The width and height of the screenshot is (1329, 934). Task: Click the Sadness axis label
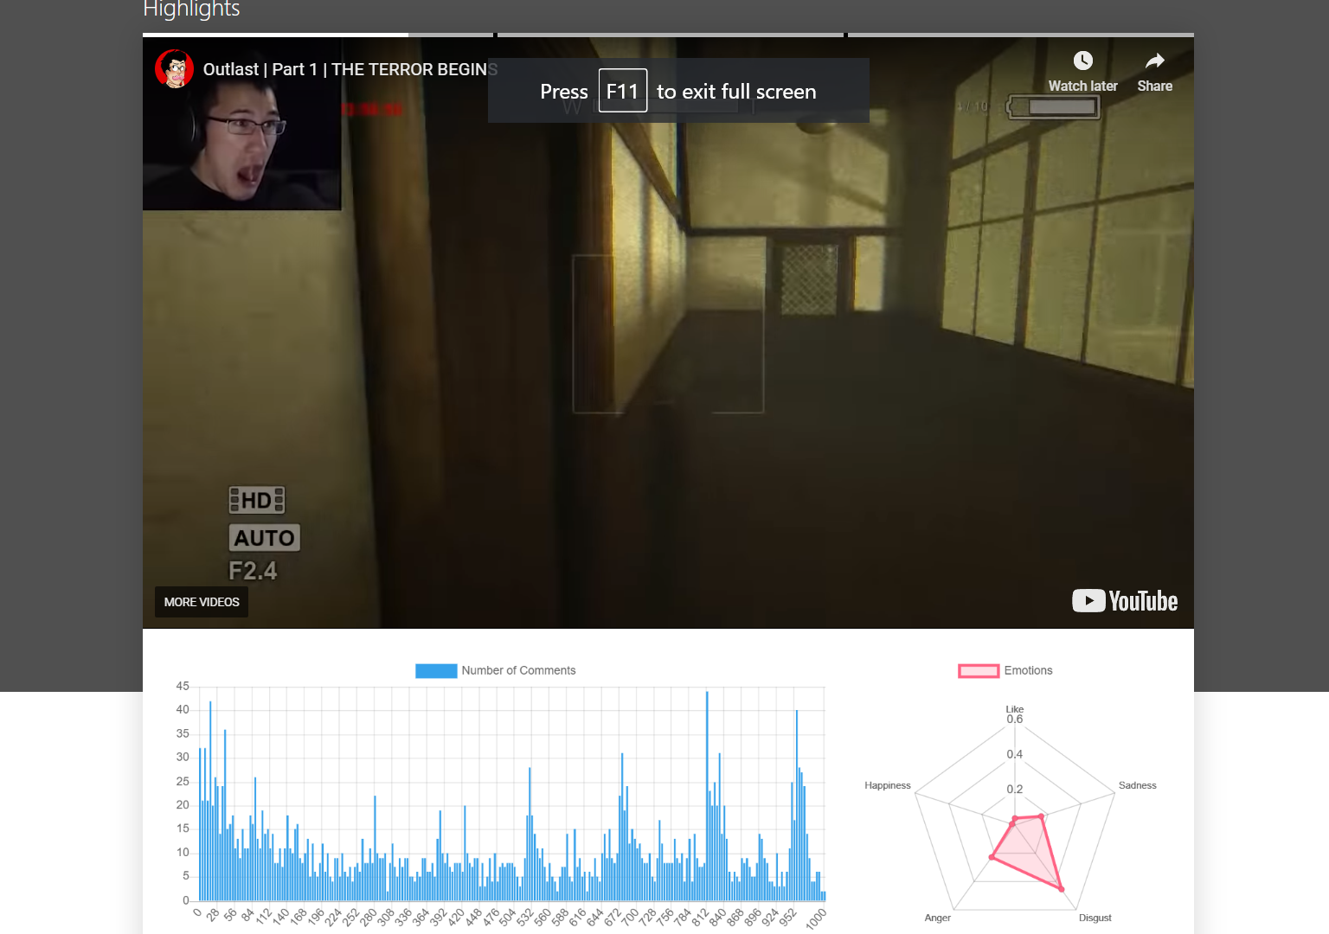tap(1137, 785)
